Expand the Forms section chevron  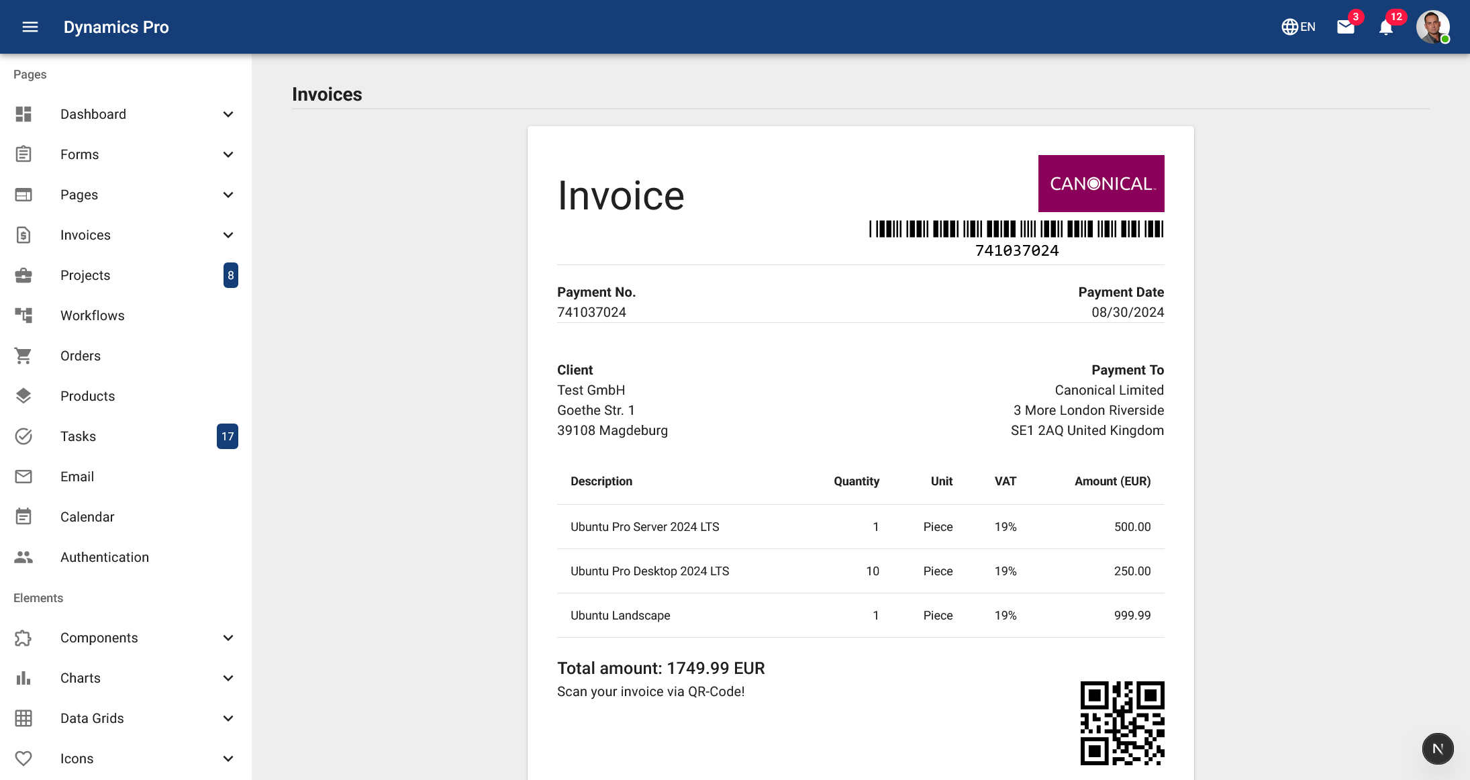pos(228,154)
